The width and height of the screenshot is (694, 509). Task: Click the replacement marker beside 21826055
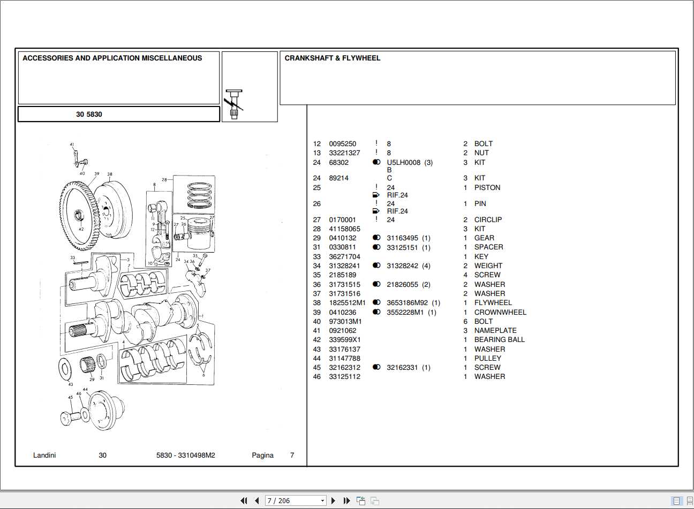tap(376, 284)
